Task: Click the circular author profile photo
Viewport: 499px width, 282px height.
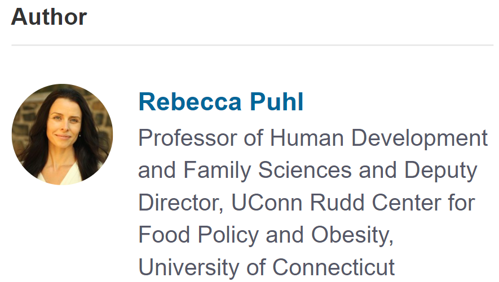Action: coord(62,135)
